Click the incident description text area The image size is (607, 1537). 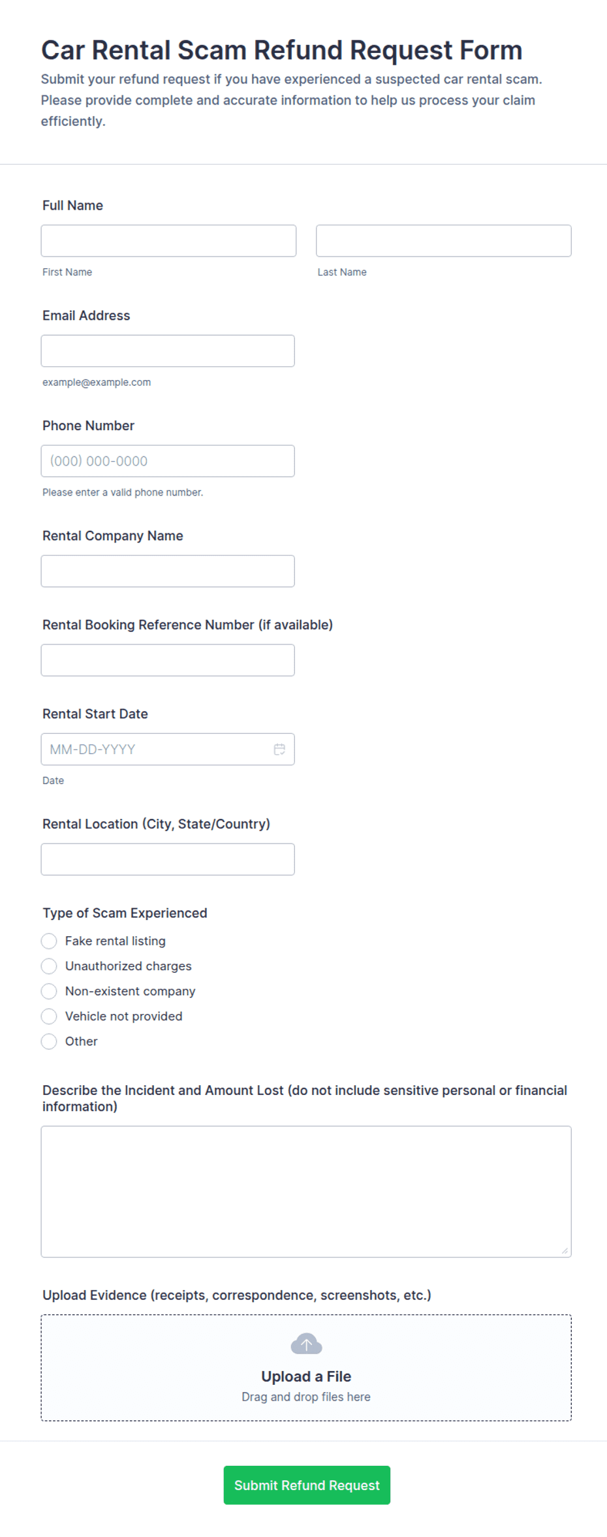(x=306, y=1192)
